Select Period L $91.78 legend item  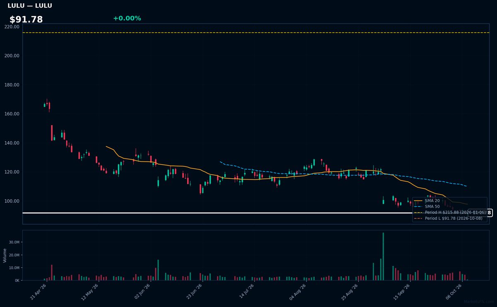(x=449, y=218)
